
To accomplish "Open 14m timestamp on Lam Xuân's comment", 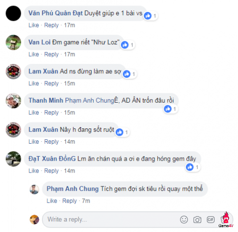I will coord(69,142).
